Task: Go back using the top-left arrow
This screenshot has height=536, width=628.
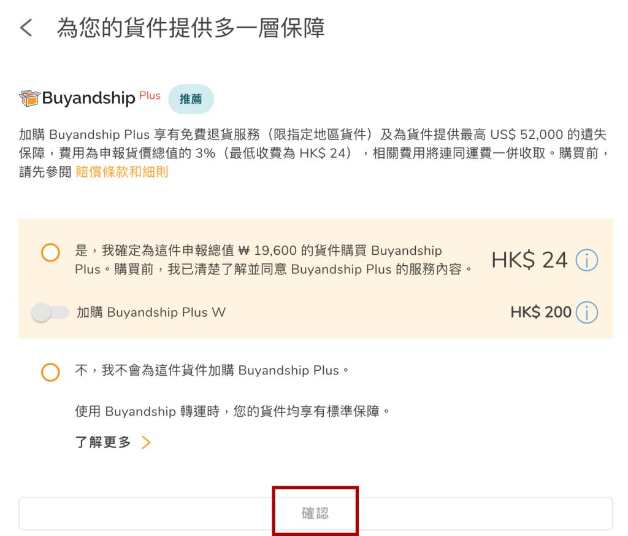Action: [26, 28]
